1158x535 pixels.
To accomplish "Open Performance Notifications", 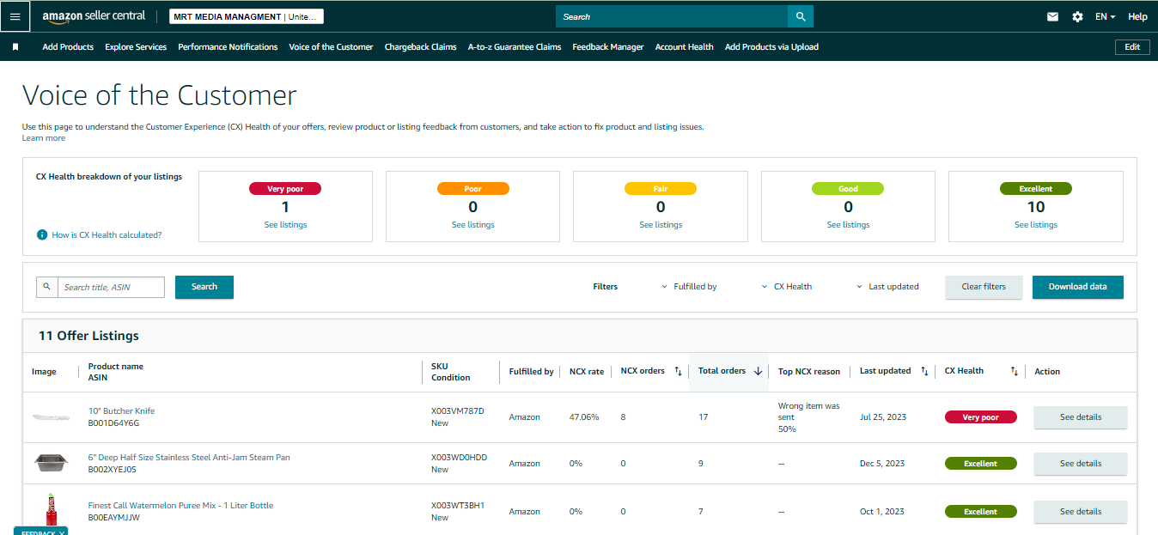I will [228, 47].
